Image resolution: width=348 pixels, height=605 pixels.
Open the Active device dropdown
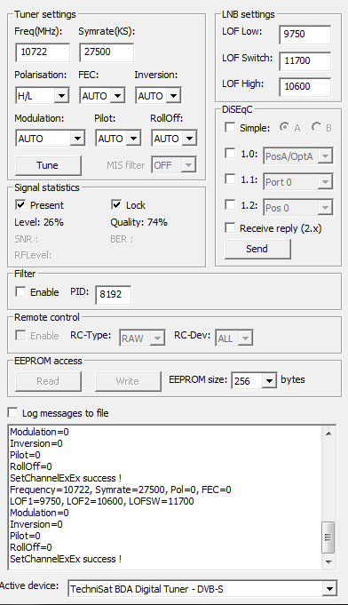(202, 589)
